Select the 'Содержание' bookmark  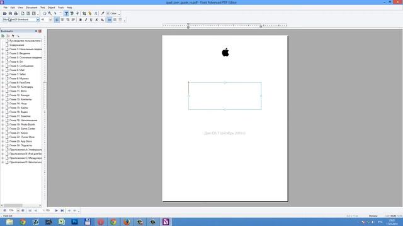coord(17,45)
